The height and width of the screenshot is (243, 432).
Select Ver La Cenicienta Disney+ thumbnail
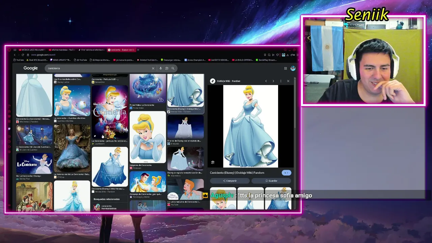[x=34, y=163]
